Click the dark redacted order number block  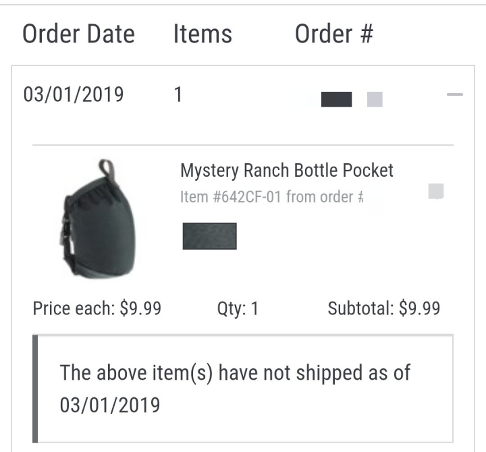click(x=336, y=99)
